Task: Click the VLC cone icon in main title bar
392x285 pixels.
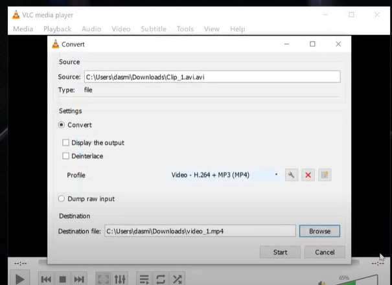Action: pyautogui.click(x=16, y=15)
